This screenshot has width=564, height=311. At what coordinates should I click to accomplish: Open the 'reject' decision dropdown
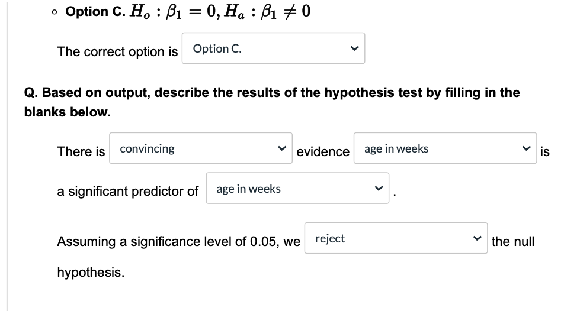[396, 239]
